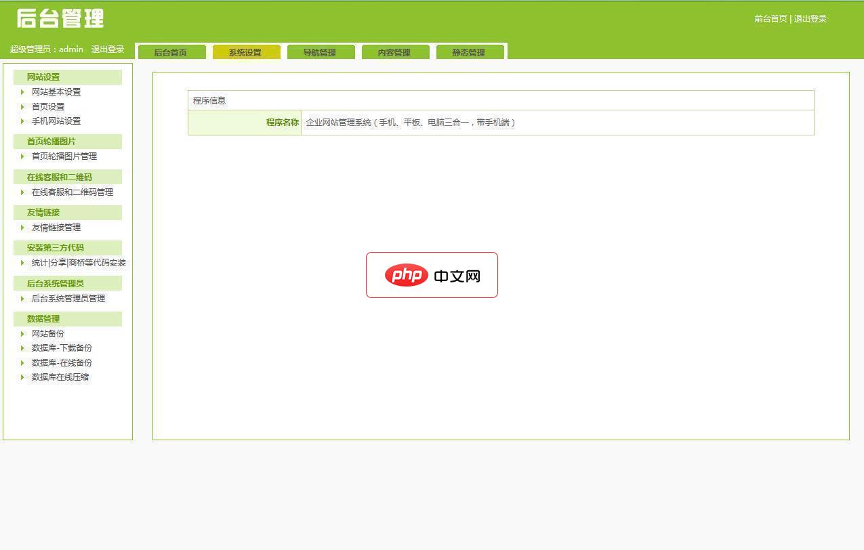Screen dimensions: 864x550
Task: Open 首页设置 in the sidebar
Action: (x=48, y=107)
